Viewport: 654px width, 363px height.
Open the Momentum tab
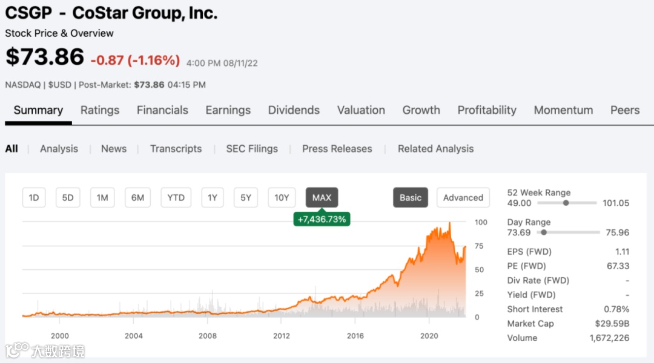(x=563, y=110)
